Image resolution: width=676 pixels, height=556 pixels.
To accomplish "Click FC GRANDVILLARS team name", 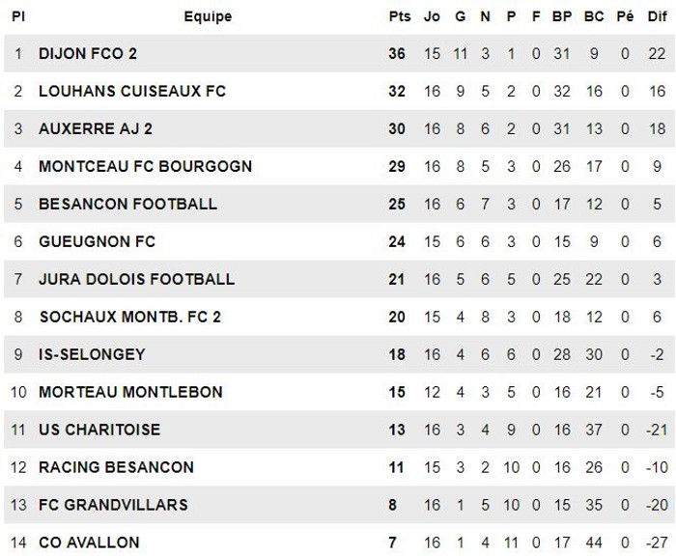I will pos(113,505).
